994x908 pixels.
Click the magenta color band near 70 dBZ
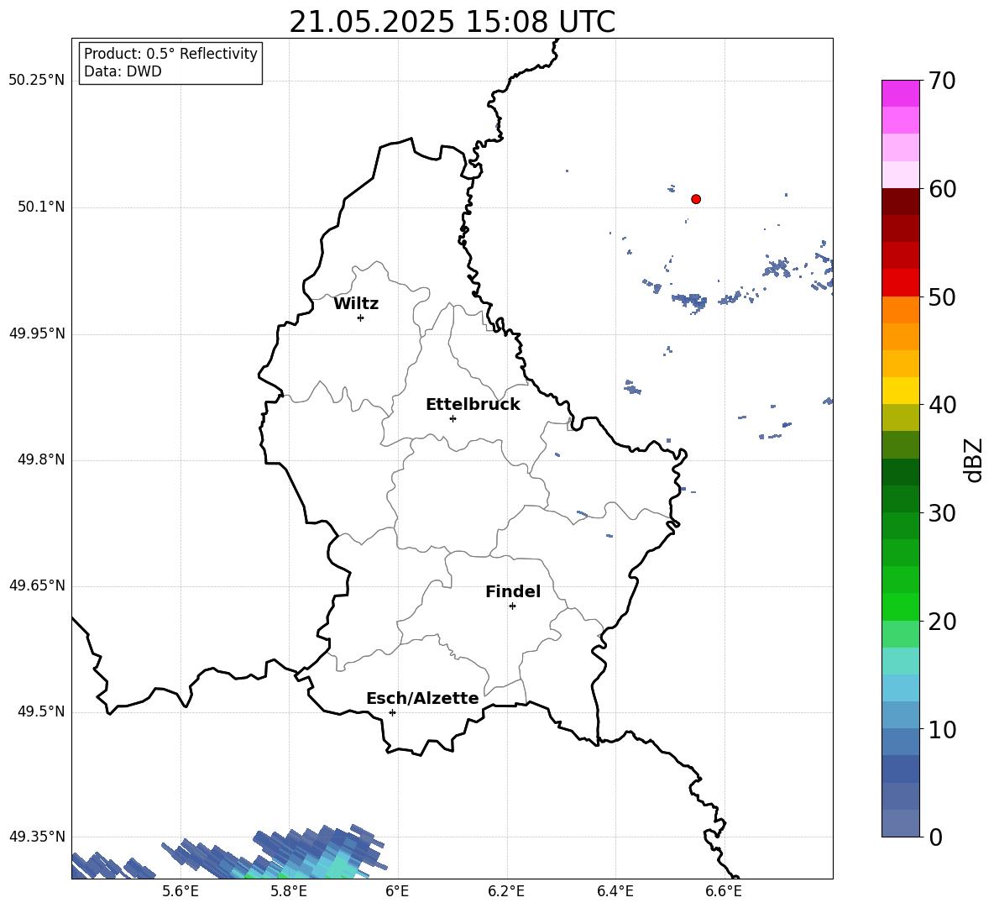pos(900,93)
